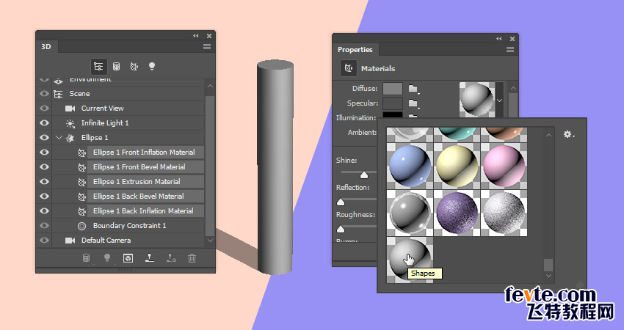The width and height of the screenshot is (624, 330).
Task: Toggle visibility of Ellipse 1 Extrusion Material
Action: click(44, 182)
